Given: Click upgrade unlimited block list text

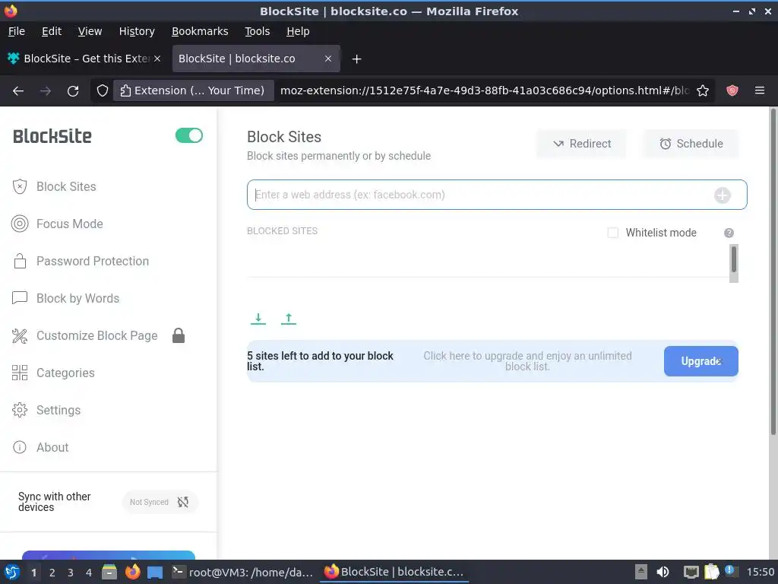Looking at the screenshot, I should click(x=527, y=361).
